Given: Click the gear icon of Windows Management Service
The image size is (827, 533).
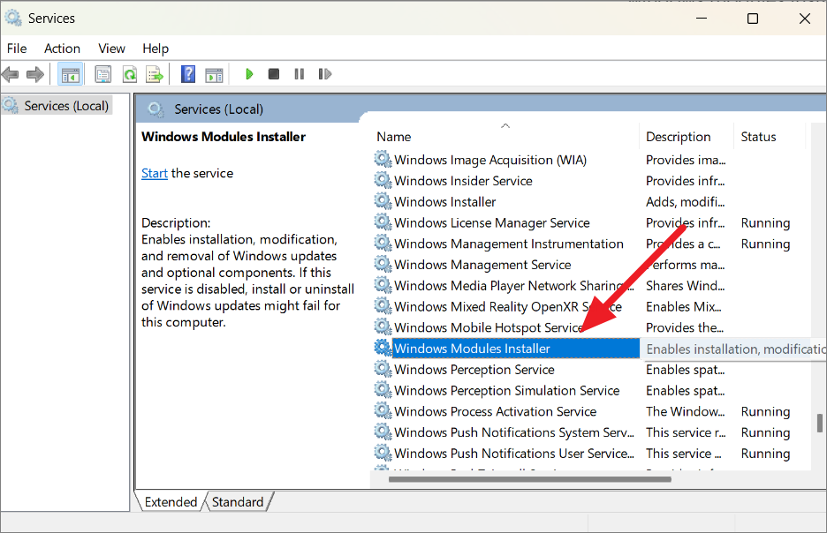Looking at the screenshot, I should tap(383, 264).
